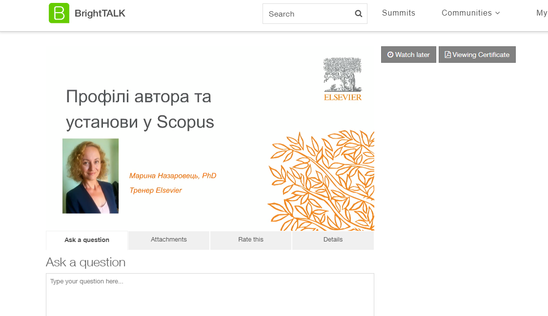Image resolution: width=548 pixels, height=316 pixels.
Task: Focus the Search input field
Action: [309, 14]
